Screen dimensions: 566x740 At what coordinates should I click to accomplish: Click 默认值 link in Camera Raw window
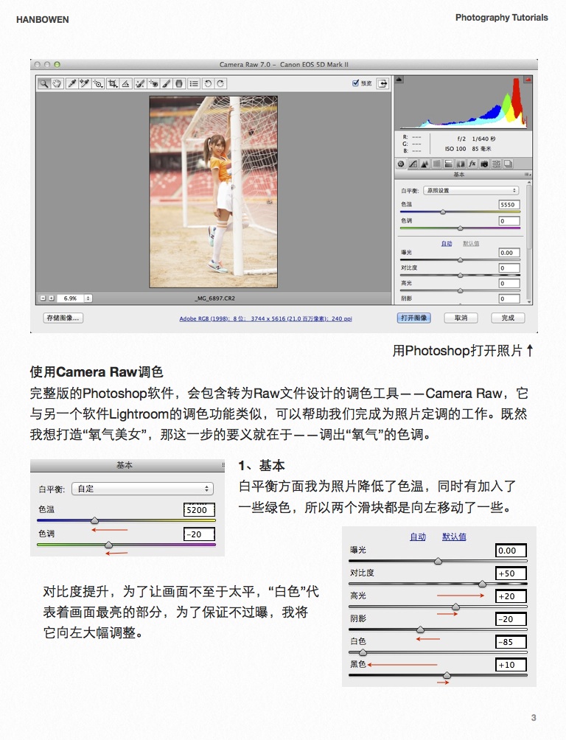(471, 243)
